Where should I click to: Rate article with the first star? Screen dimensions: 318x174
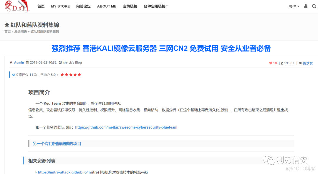coord(62,75)
